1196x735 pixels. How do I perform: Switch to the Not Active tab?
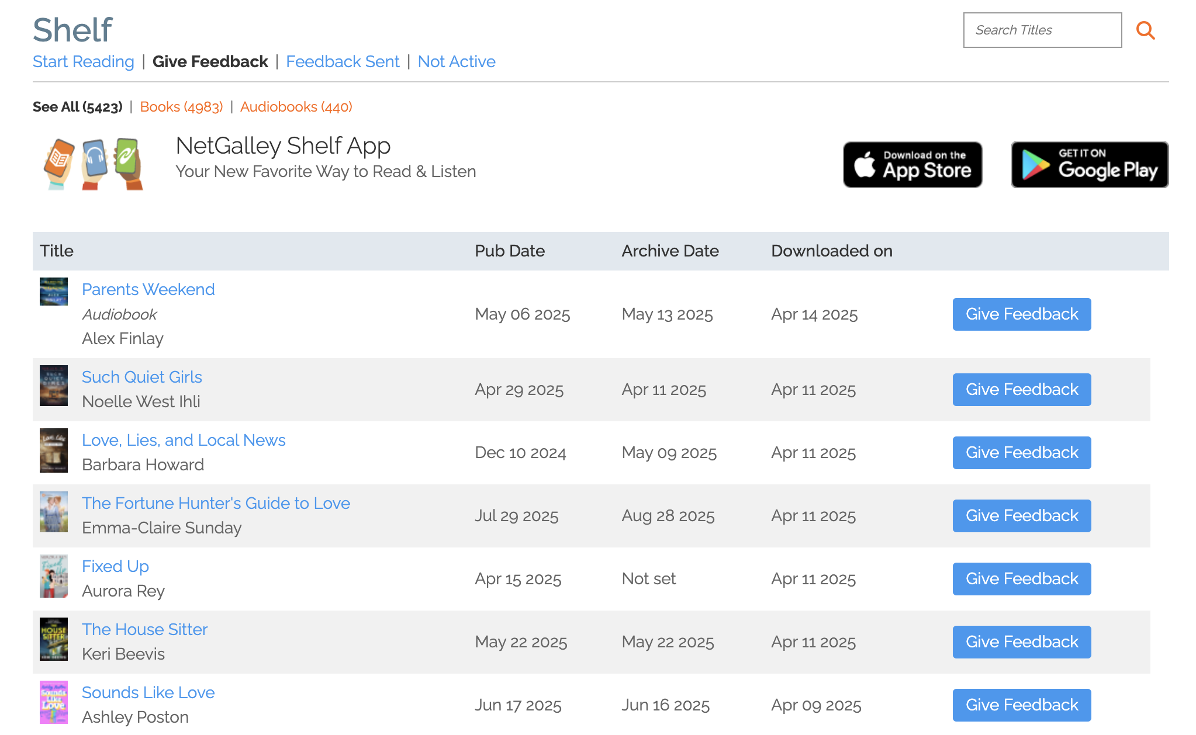457,61
